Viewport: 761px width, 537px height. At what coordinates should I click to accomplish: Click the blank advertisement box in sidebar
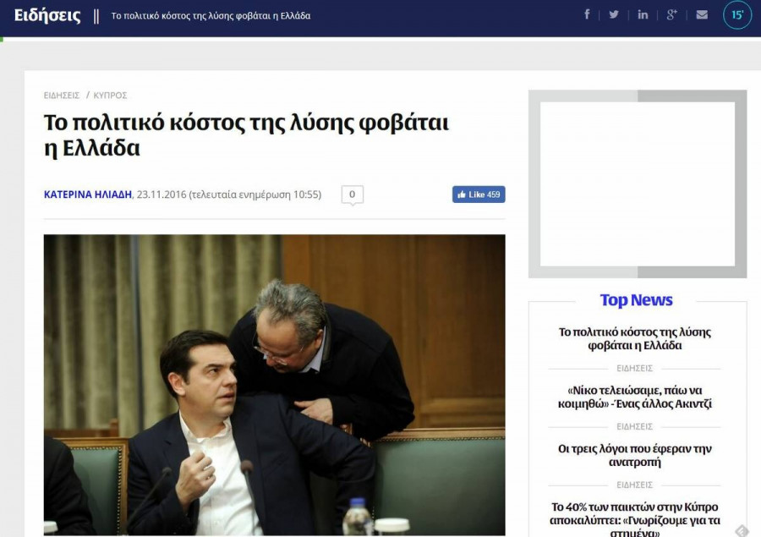[x=638, y=184]
